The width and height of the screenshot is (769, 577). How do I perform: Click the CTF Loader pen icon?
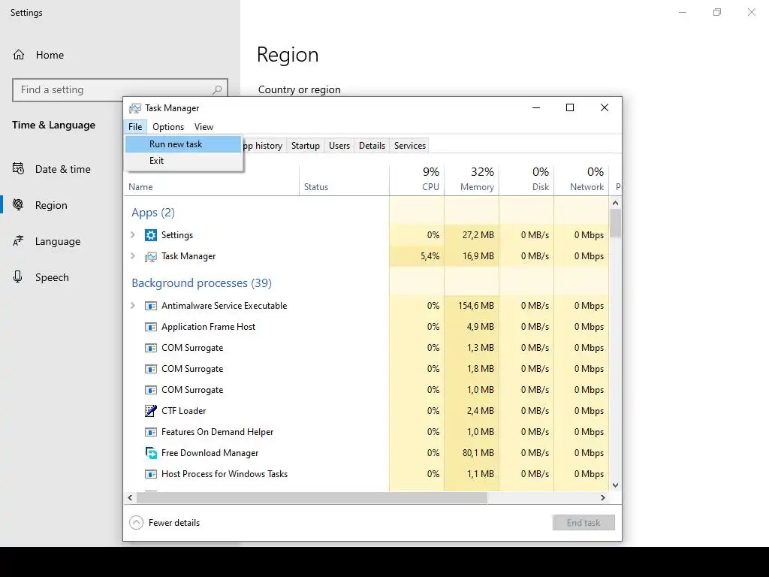(x=150, y=411)
